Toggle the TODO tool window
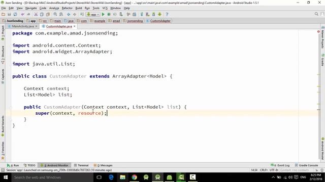The height and width of the screenshot is (182, 325). point(29,165)
